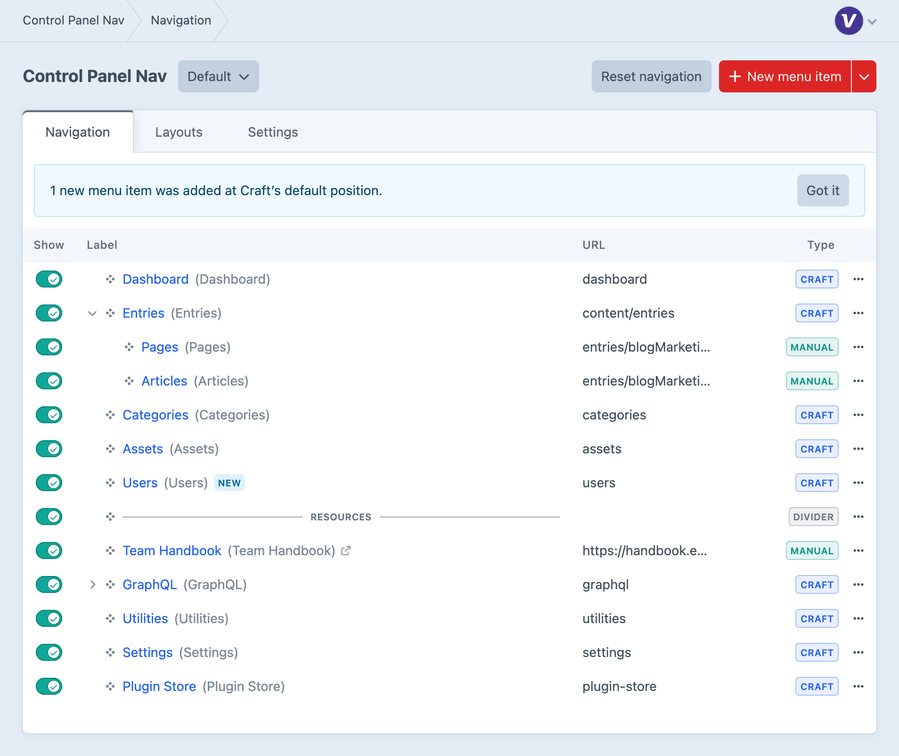899x756 pixels.
Task: Open the ellipsis menu on the Users row
Action: (858, 483)
